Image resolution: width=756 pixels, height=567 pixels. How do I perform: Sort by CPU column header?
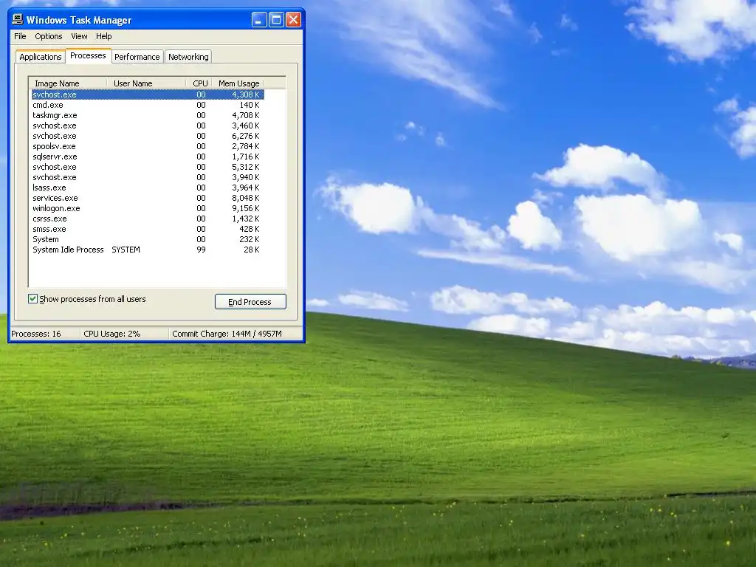pyautogui.click(x=199, y=83)
